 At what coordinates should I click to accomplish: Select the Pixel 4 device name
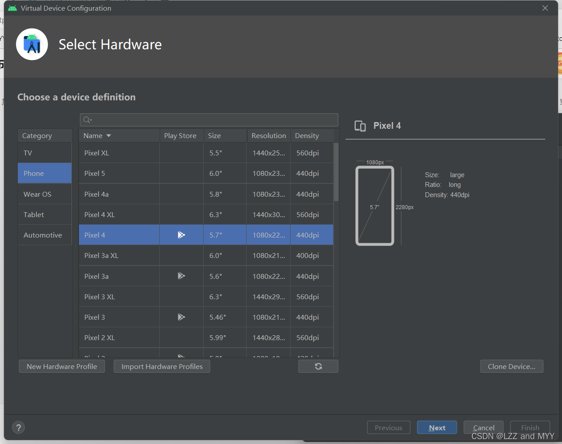tap(94, 235)
